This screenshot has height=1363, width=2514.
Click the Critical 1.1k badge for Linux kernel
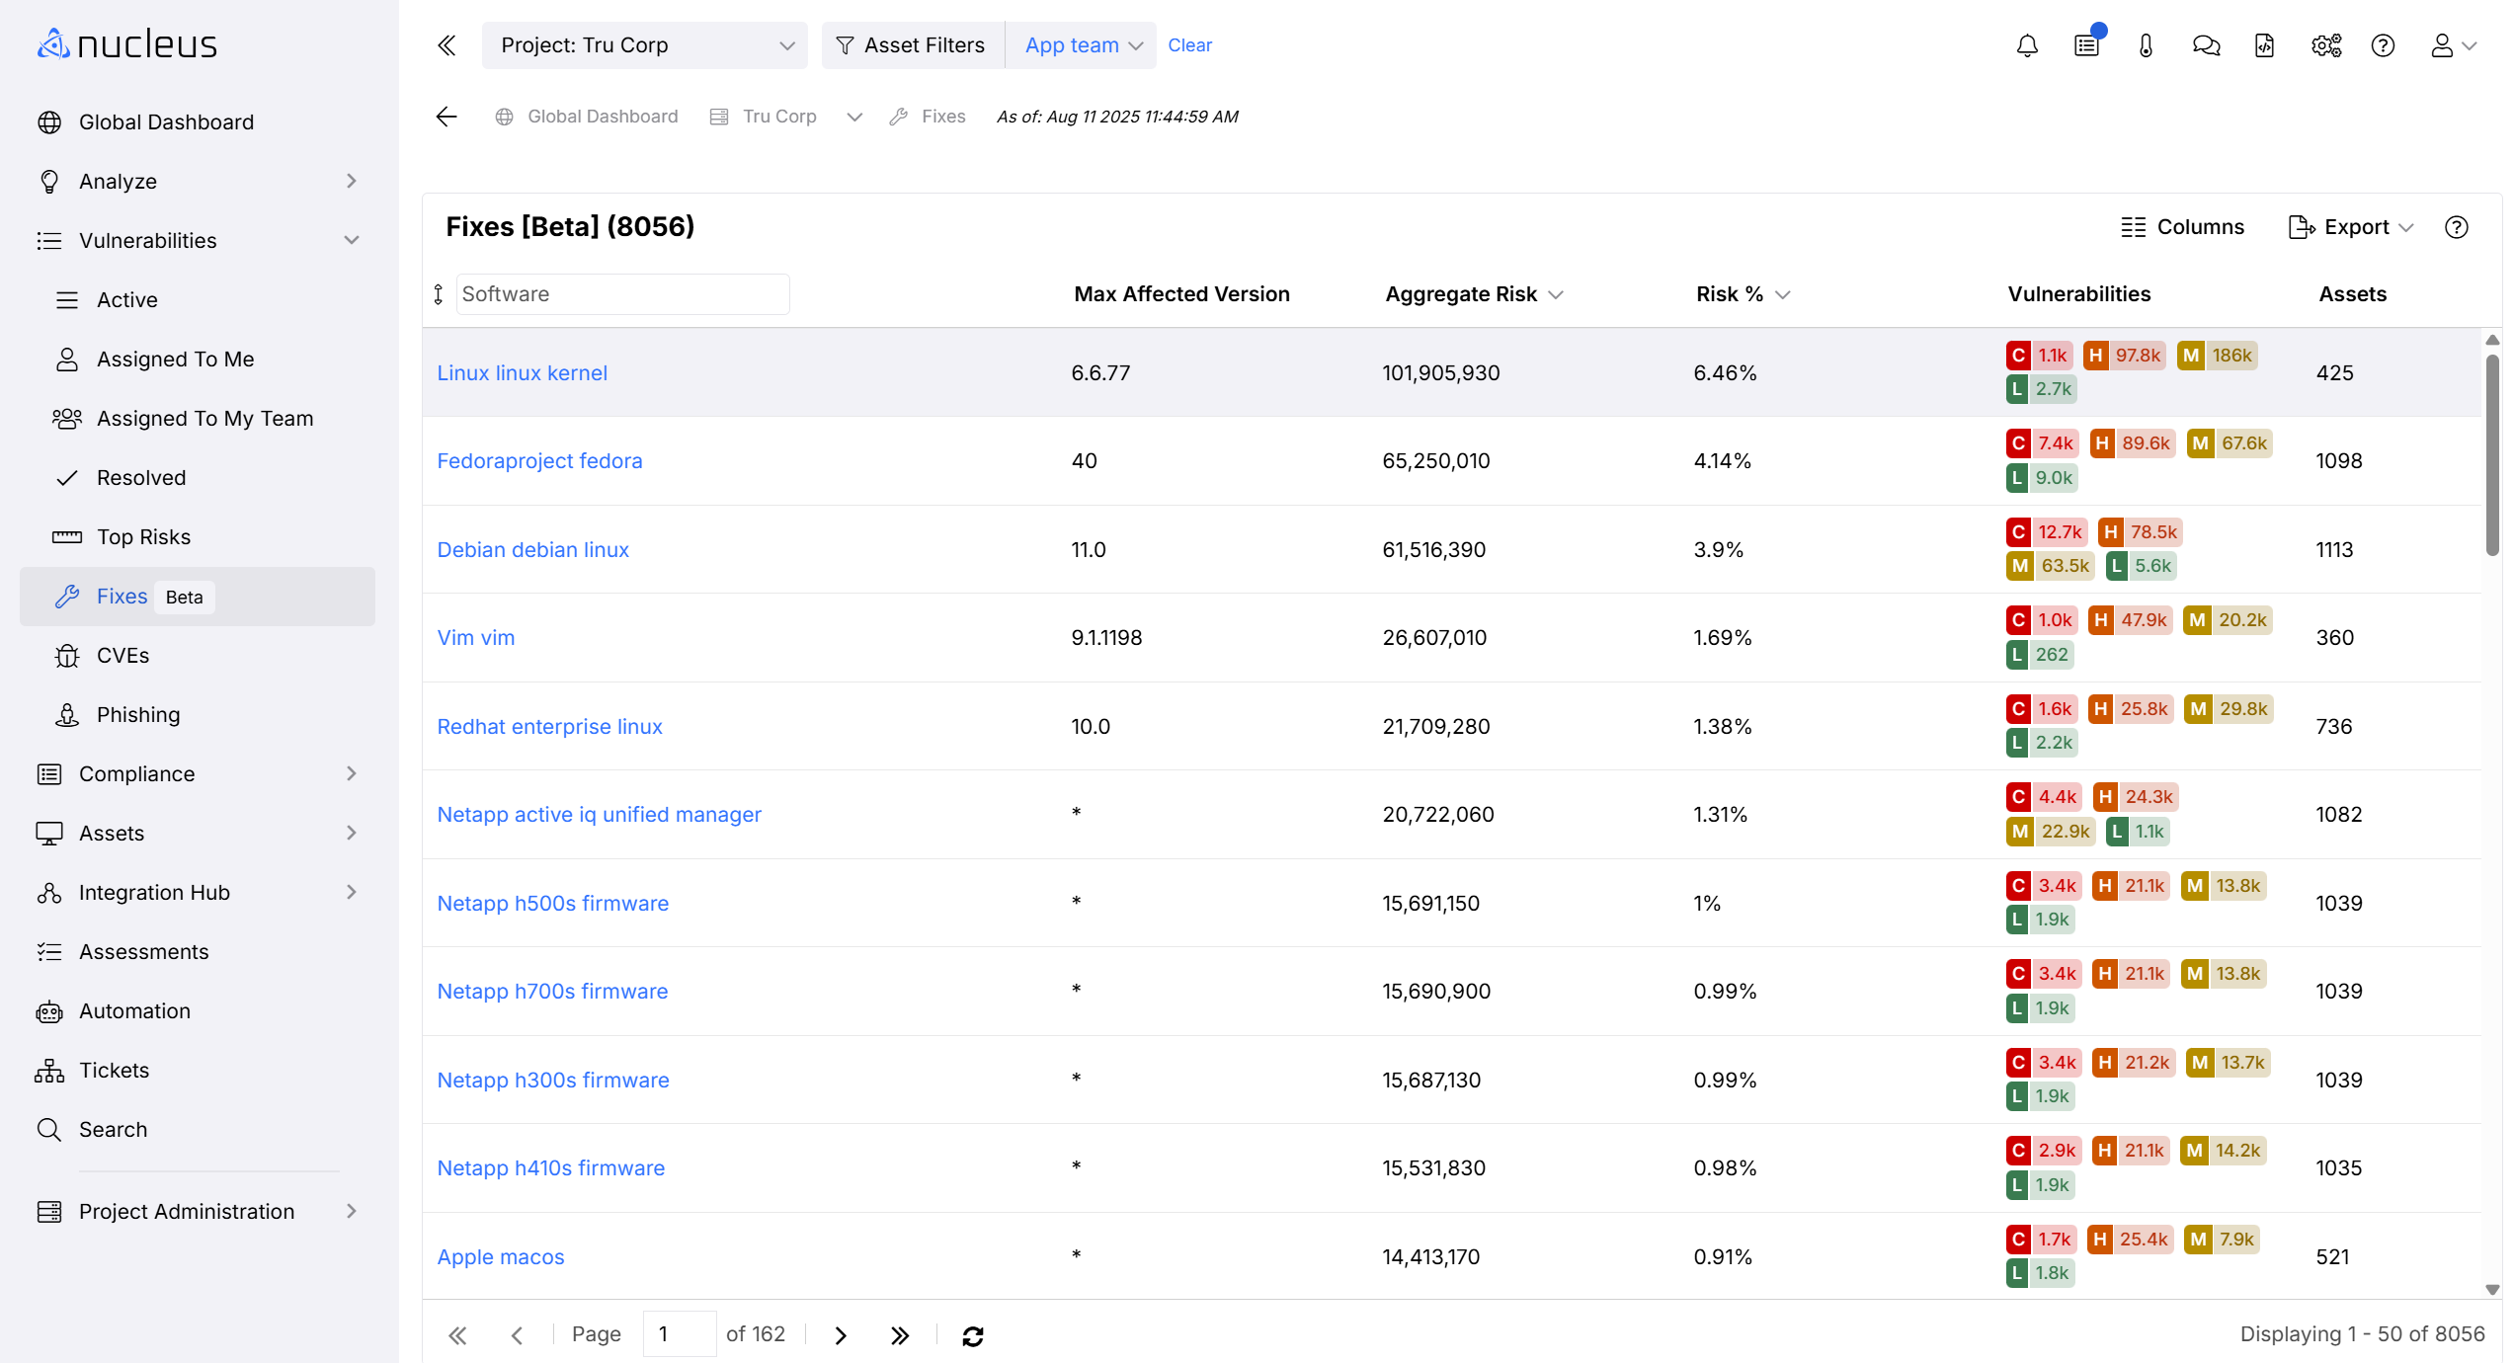(2039, 356)
